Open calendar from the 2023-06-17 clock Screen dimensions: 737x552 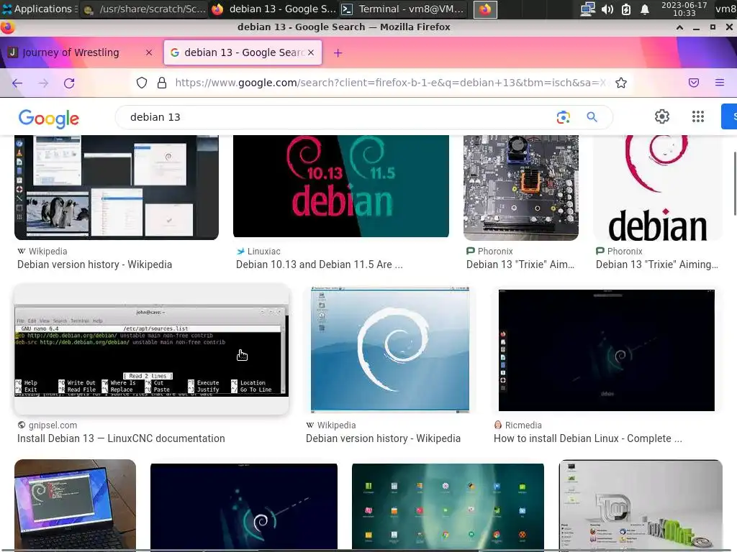pos(684,9)
